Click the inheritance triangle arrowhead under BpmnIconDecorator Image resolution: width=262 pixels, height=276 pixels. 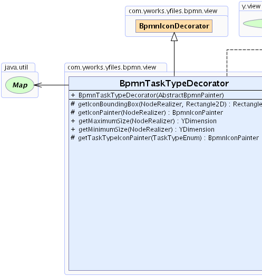point(174,37)
